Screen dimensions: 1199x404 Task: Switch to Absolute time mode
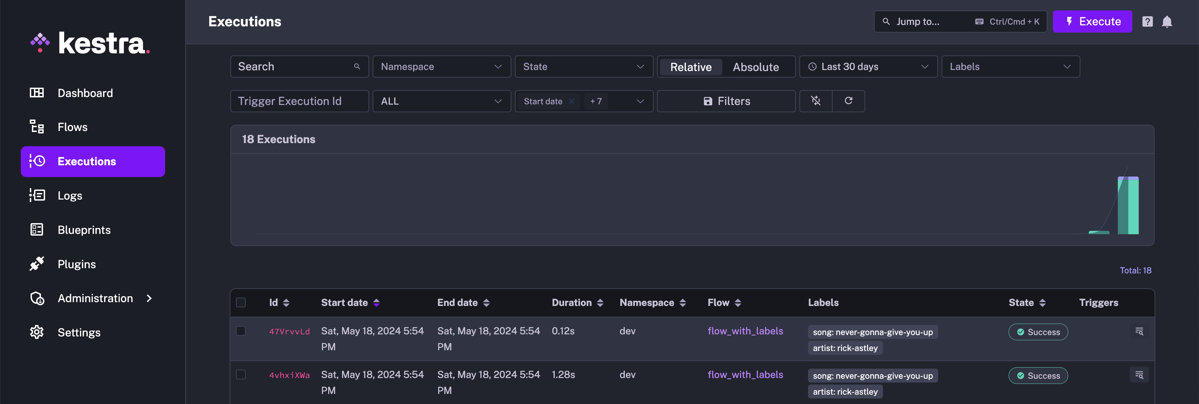pos(756,67)
